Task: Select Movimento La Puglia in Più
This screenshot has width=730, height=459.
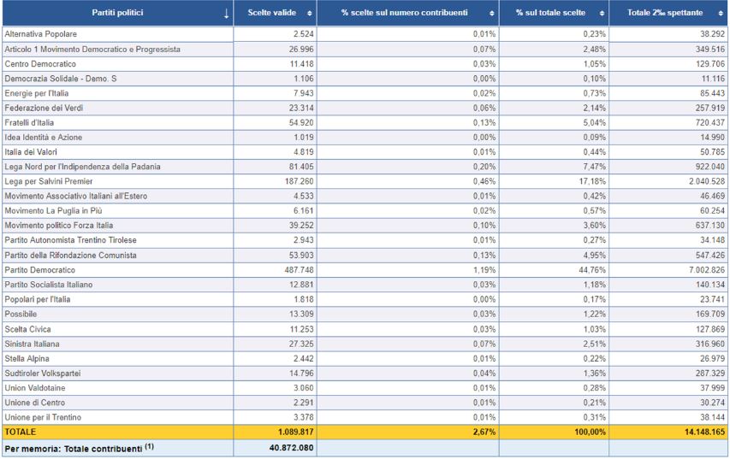Action: (x=53, y=210)
